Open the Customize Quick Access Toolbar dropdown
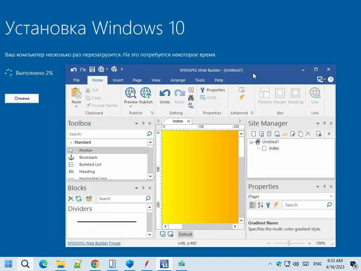The image size is (361, 271). [122, 69]
